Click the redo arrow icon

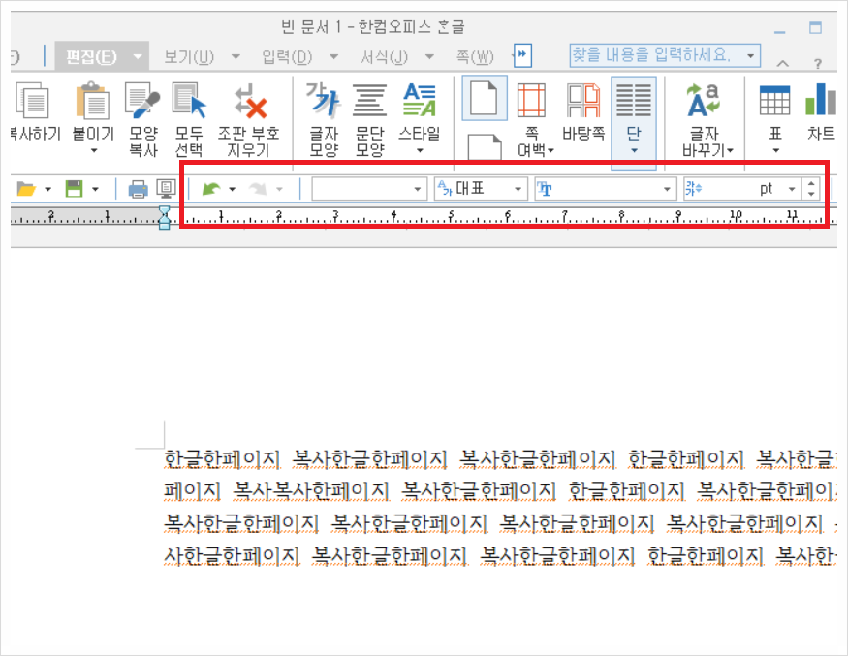[258, 189]
